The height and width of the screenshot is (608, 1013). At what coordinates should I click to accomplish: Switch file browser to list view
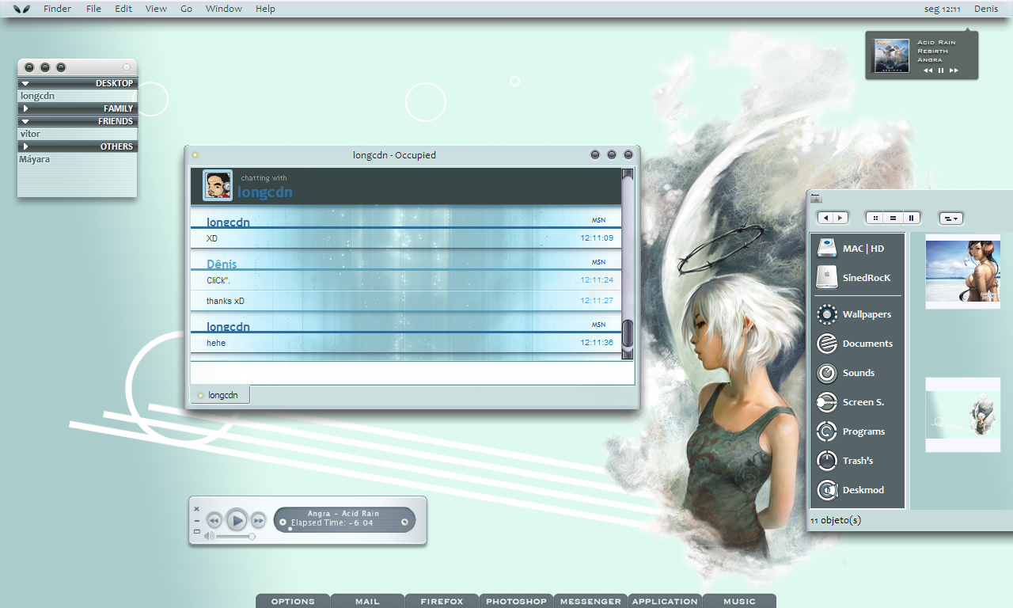(x=893, y=218)
